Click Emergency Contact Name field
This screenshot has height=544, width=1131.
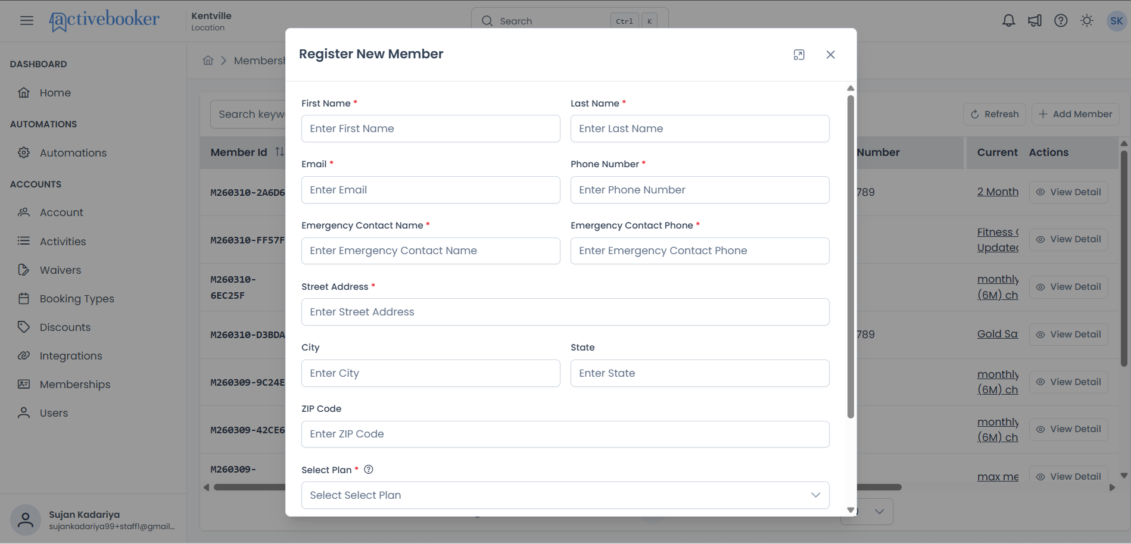pyautogui.click(x=431, y=251)
